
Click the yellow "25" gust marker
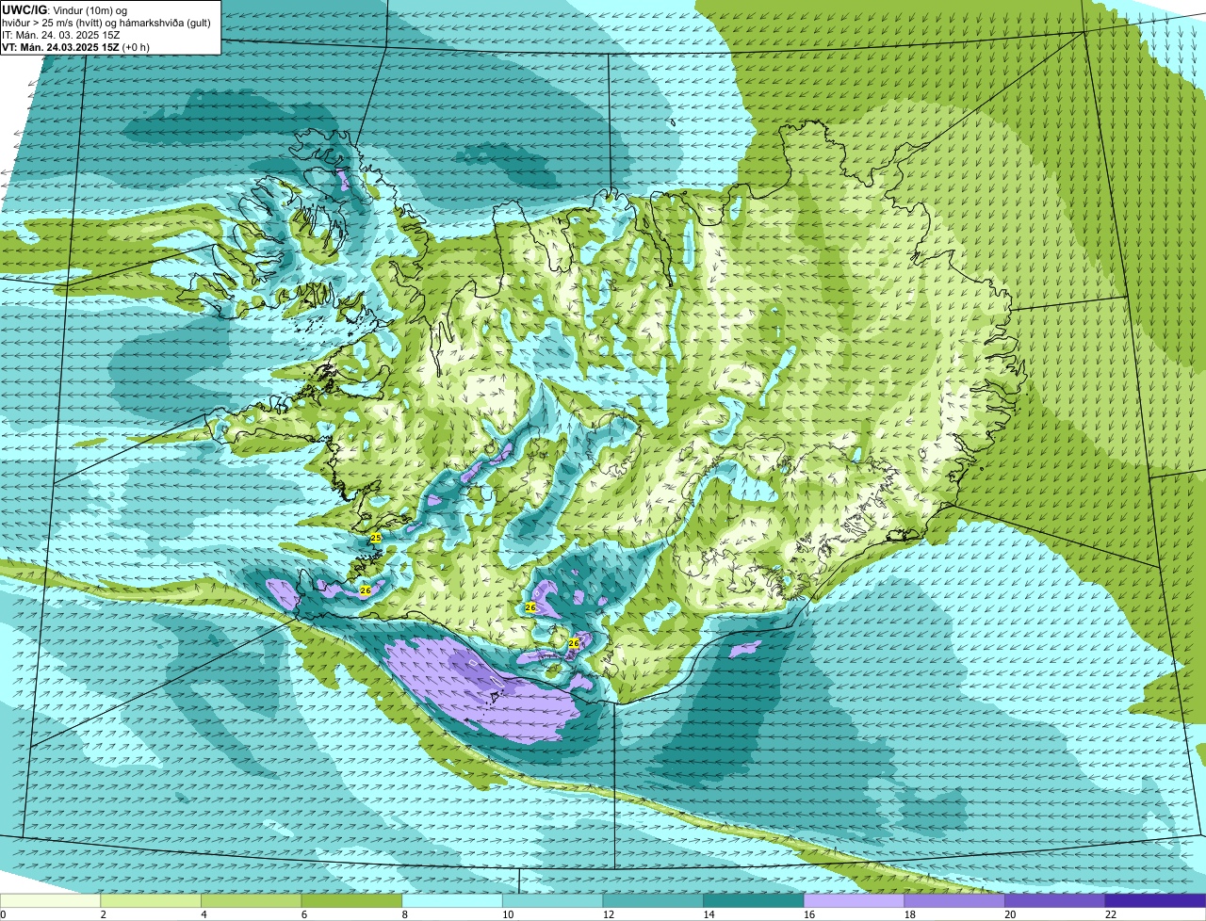375,538
